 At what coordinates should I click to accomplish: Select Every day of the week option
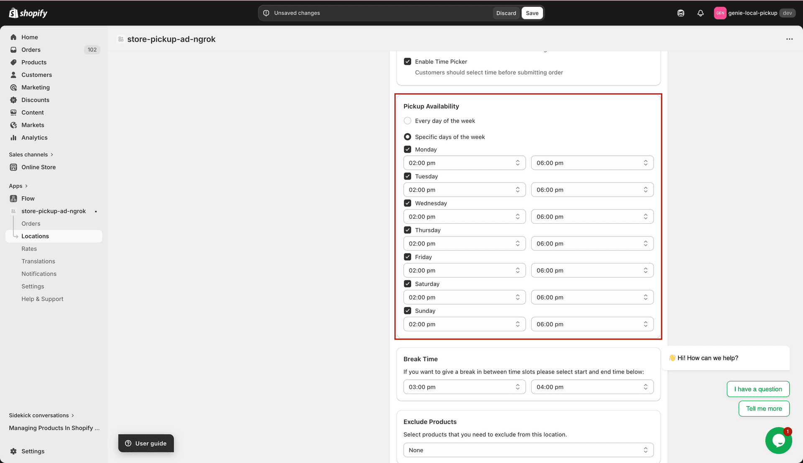pos(407,120)
